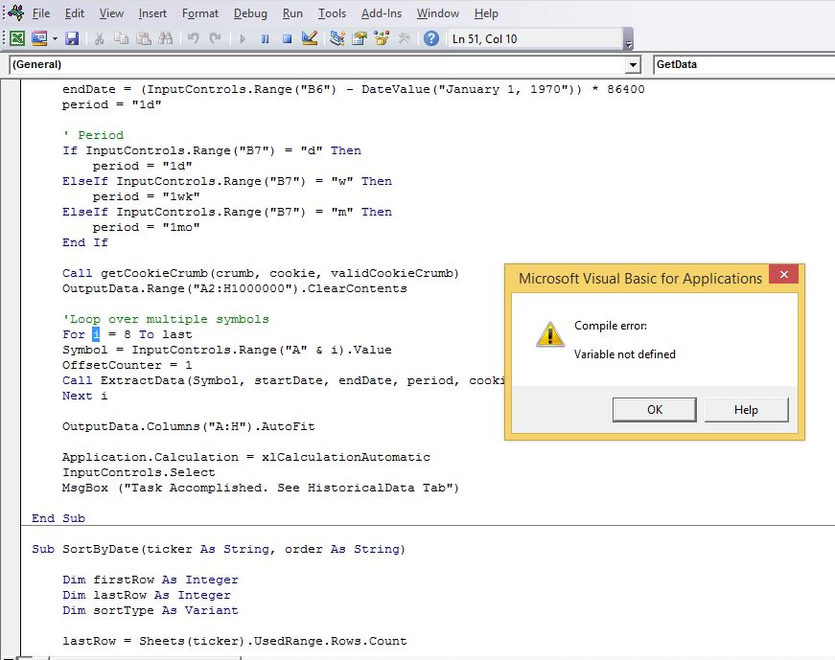Expand the (General) object dropdown arrow

[632, 65]
